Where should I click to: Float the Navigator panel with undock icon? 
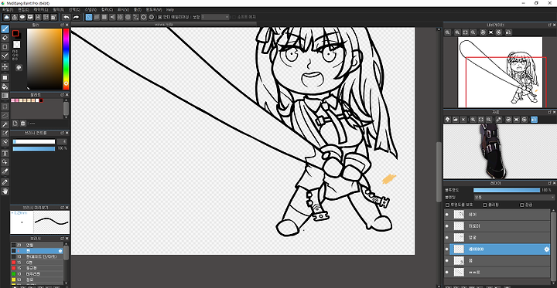tap(549, 25)
